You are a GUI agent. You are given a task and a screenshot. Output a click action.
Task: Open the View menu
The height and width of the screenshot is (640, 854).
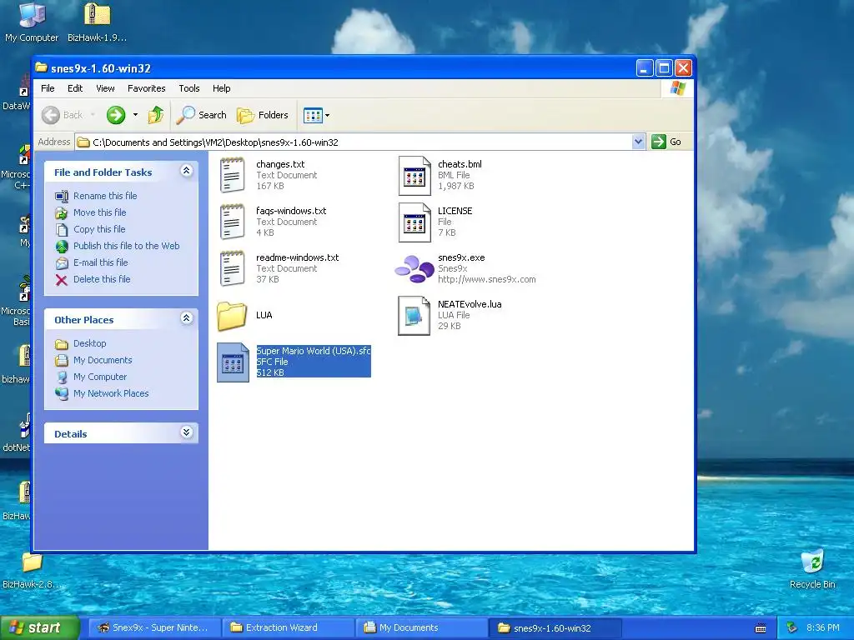click(x=105, y=88)
